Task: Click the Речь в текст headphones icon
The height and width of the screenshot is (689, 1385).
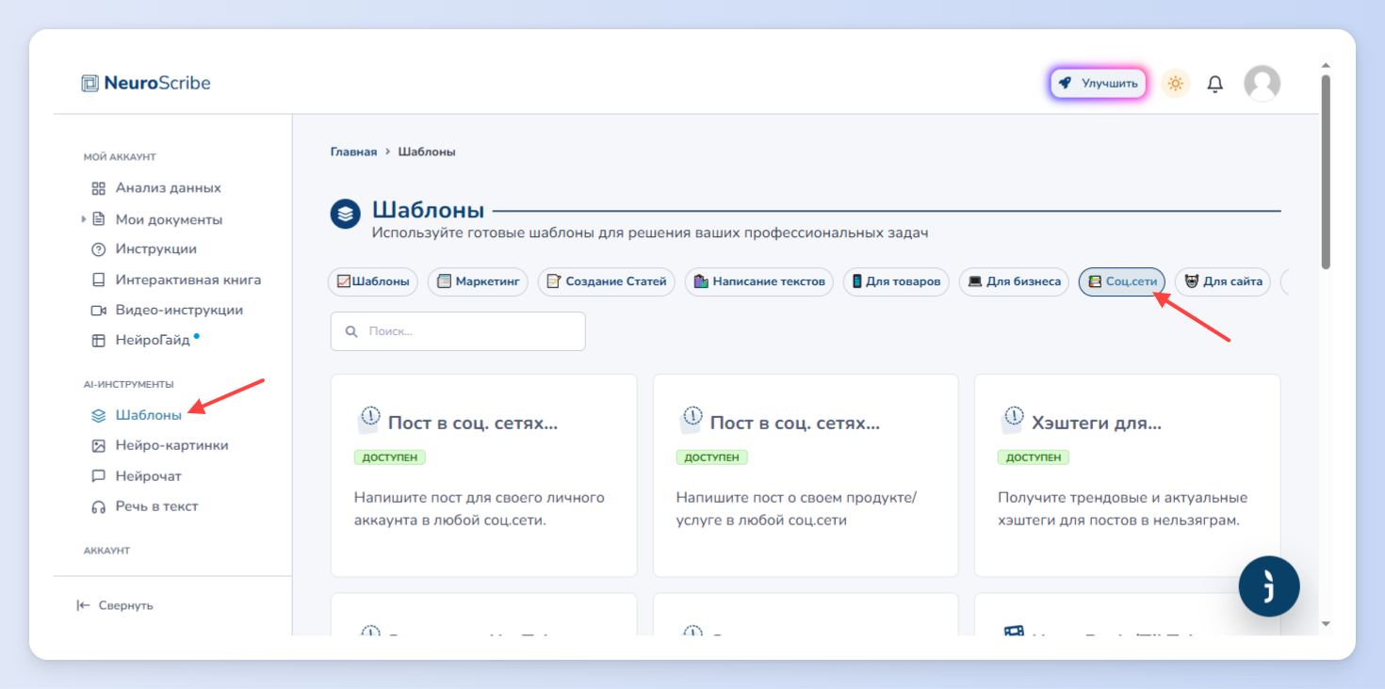Action: 98,506
